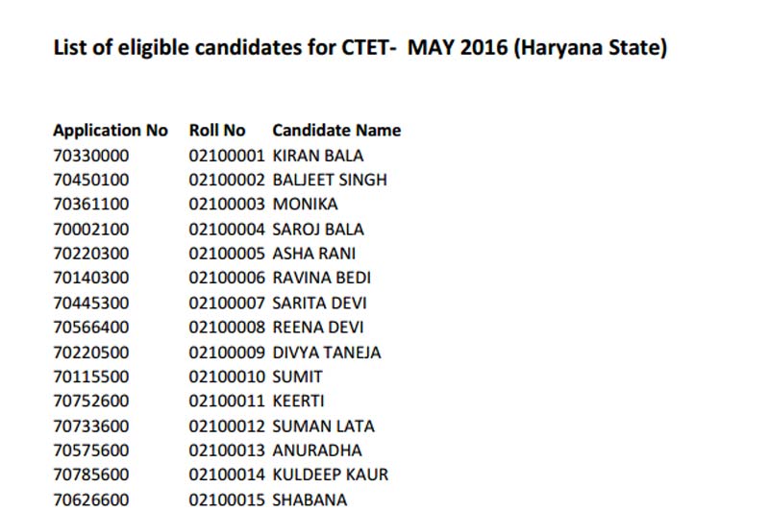769x512 pixels.
Task: Click application number 70450100
Action: (91, 180)
